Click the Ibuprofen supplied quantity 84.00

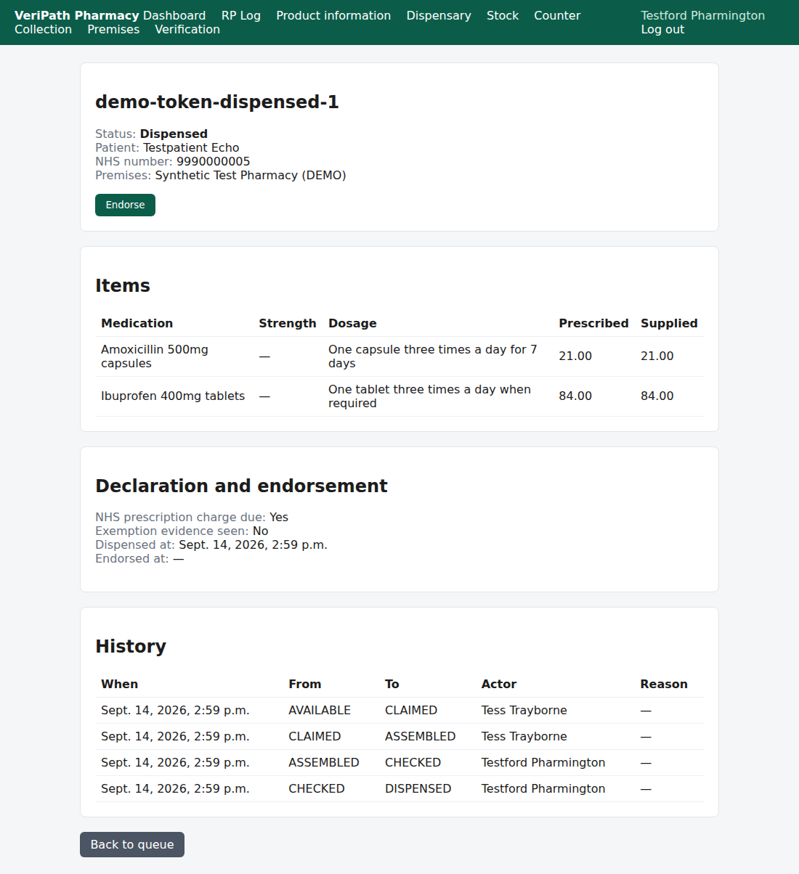click(657, 396)
